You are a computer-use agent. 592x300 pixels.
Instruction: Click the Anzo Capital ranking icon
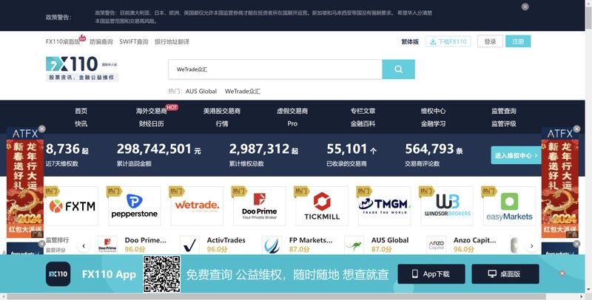pyautogui.click(x=437, y=245)
